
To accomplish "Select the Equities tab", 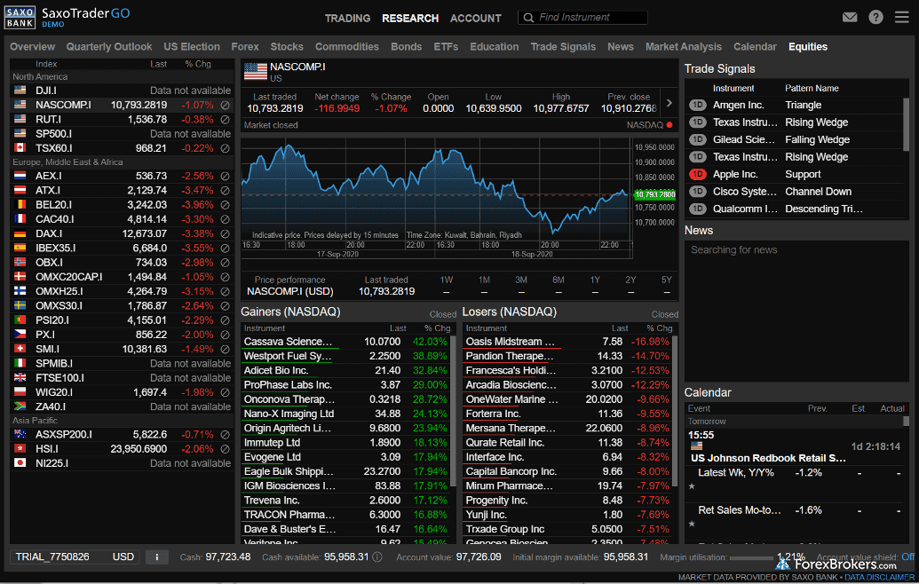I will pos(808,47).
